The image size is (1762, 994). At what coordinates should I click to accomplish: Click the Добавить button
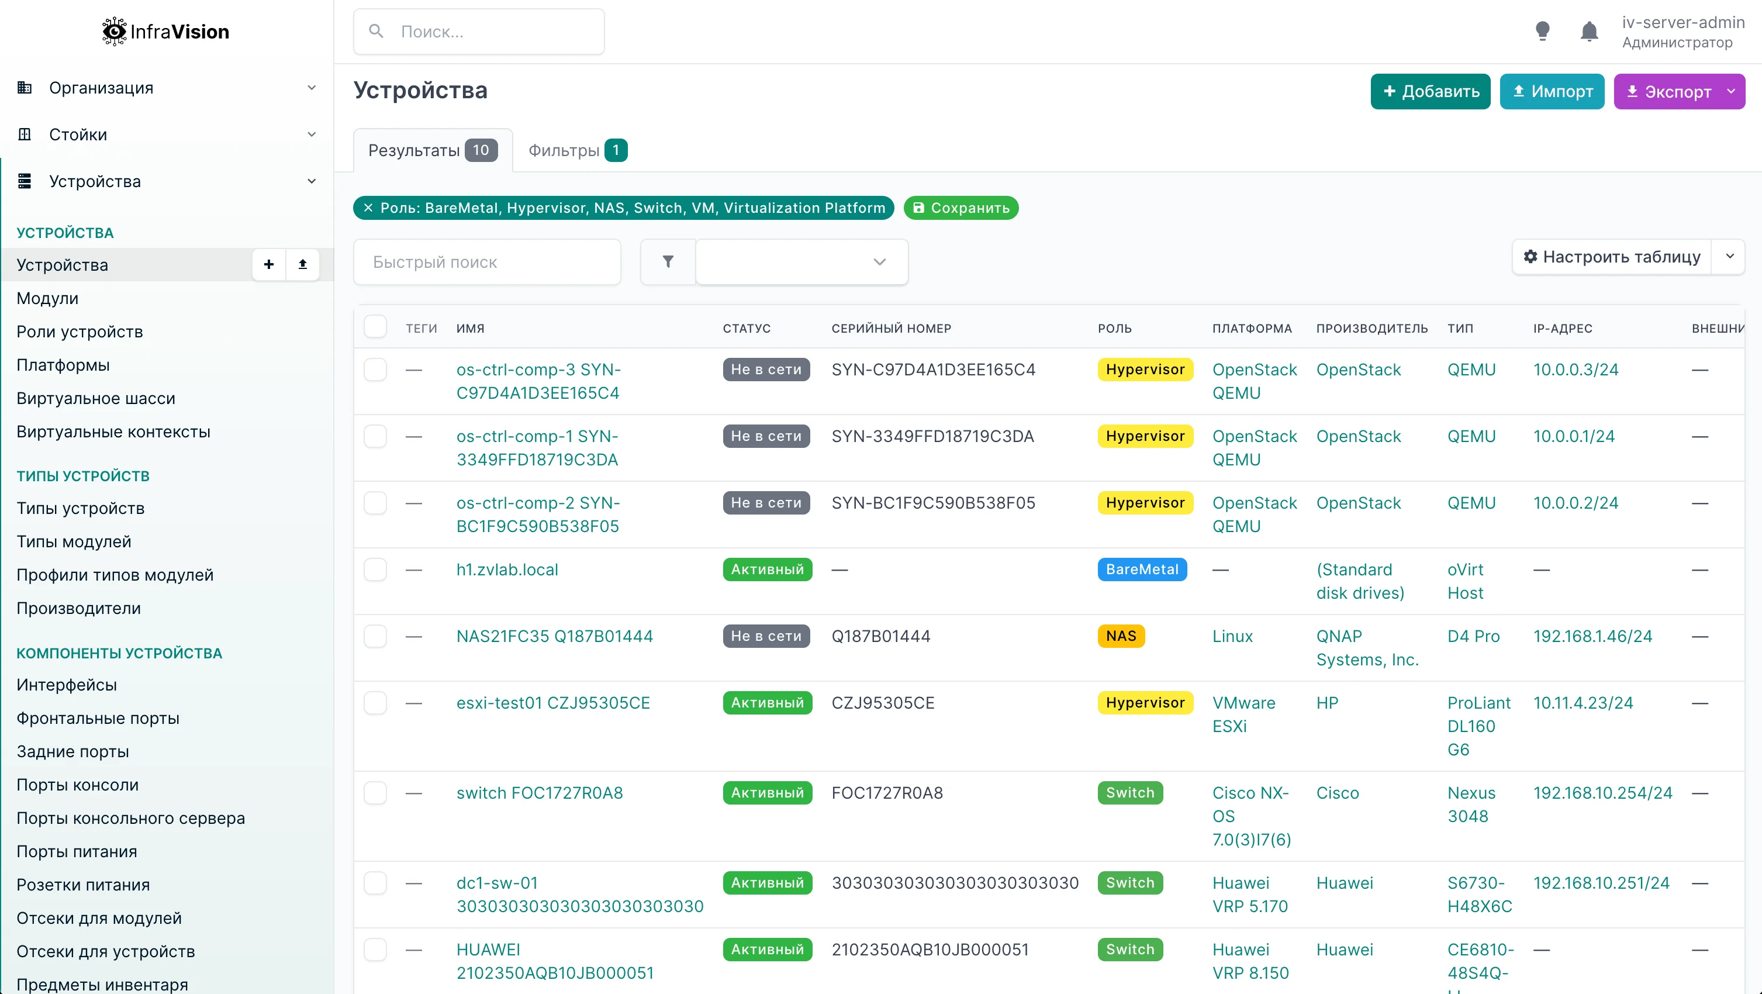tap(1429, 91)
